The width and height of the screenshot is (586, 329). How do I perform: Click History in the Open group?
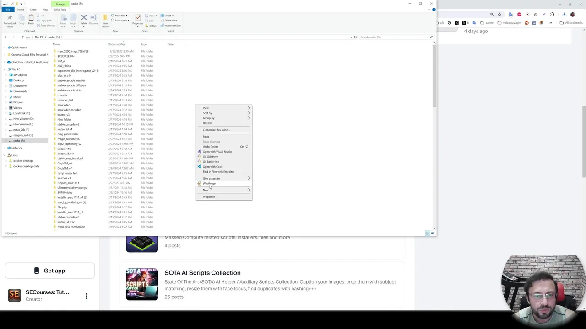pos(151,26)
